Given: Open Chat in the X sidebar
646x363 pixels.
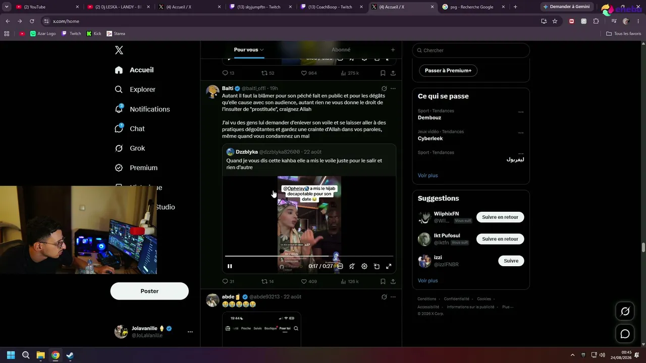Looking at the screenshot, I should pos(130,129).
